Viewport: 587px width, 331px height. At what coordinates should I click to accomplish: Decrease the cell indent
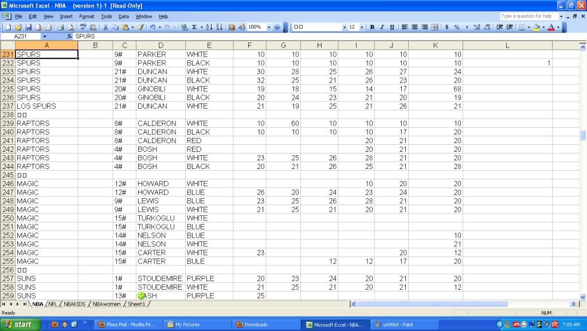pos(499,27)
